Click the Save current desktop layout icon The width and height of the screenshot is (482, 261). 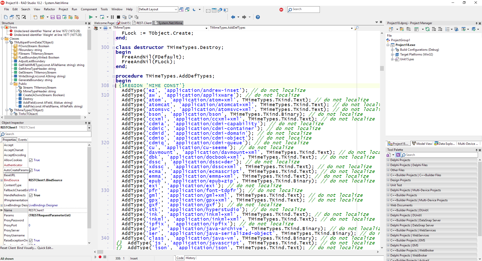point(182,10)
